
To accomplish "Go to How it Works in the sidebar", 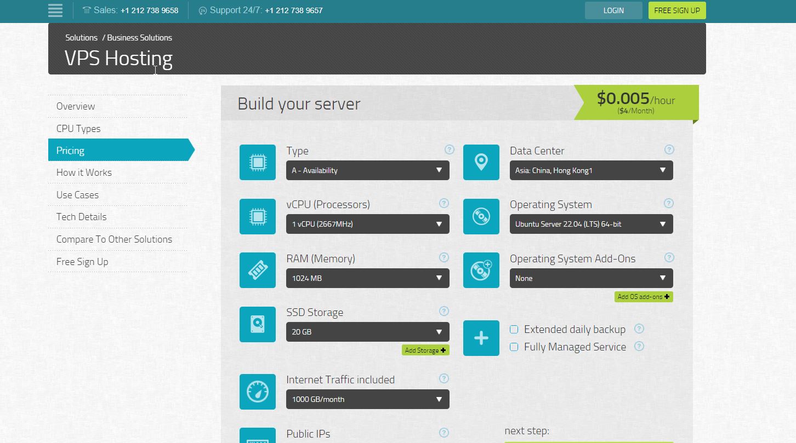I will click(x=84, y=172).
